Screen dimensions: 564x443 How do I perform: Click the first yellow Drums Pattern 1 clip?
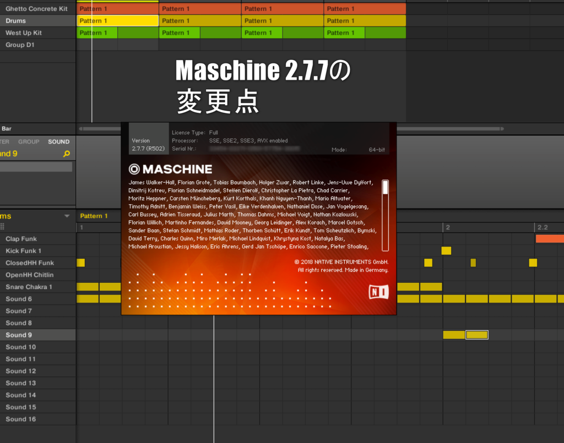117,21
